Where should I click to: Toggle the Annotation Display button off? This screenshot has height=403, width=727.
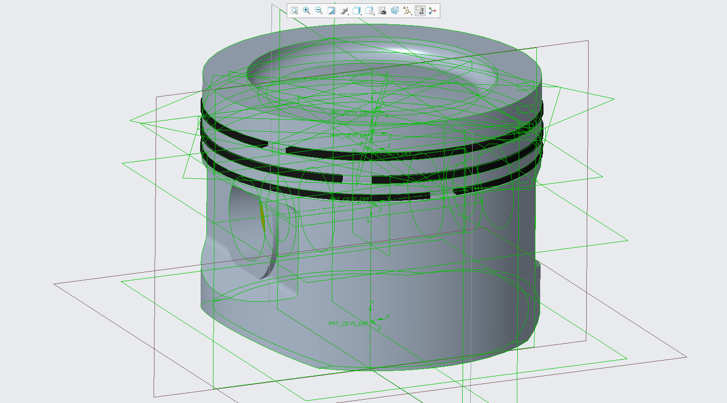point(419,10)
